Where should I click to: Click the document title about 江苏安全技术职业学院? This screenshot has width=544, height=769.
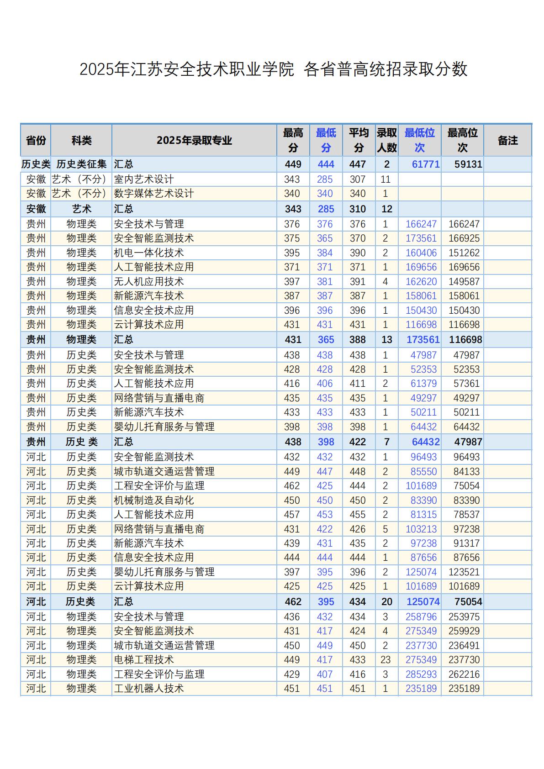point(273,69)
